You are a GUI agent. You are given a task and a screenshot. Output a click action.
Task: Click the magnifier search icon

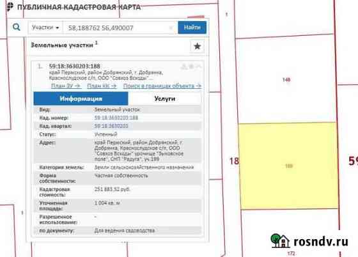coord(17,27)
